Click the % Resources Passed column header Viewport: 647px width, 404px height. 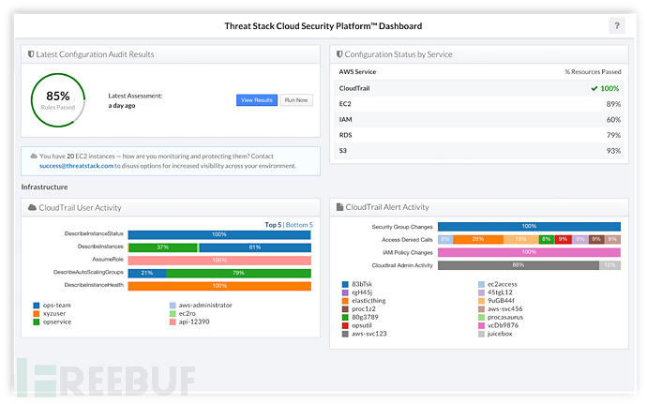pyautogui.click(x=593, y=72)
